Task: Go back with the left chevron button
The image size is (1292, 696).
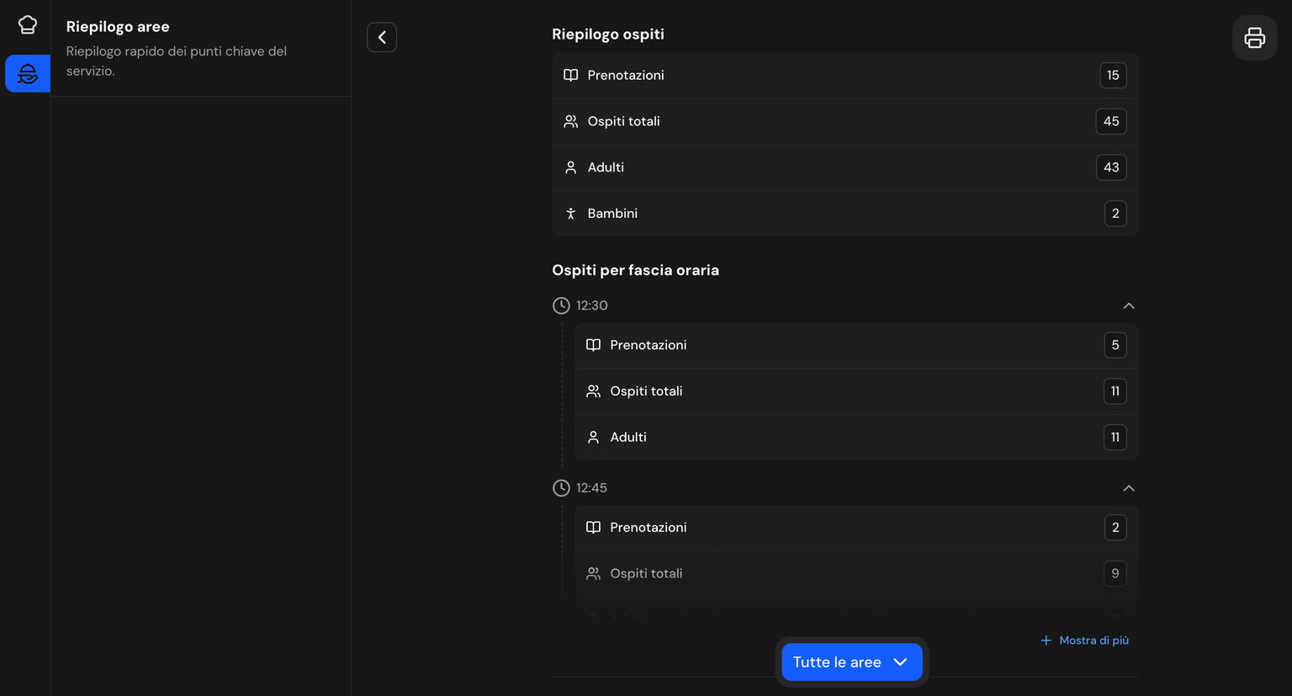Action: 382,37
